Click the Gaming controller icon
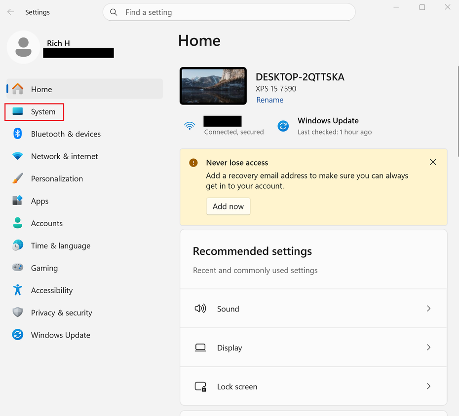Image resolution: width=459 pixels, height=416 pixels. coord(18,267)
